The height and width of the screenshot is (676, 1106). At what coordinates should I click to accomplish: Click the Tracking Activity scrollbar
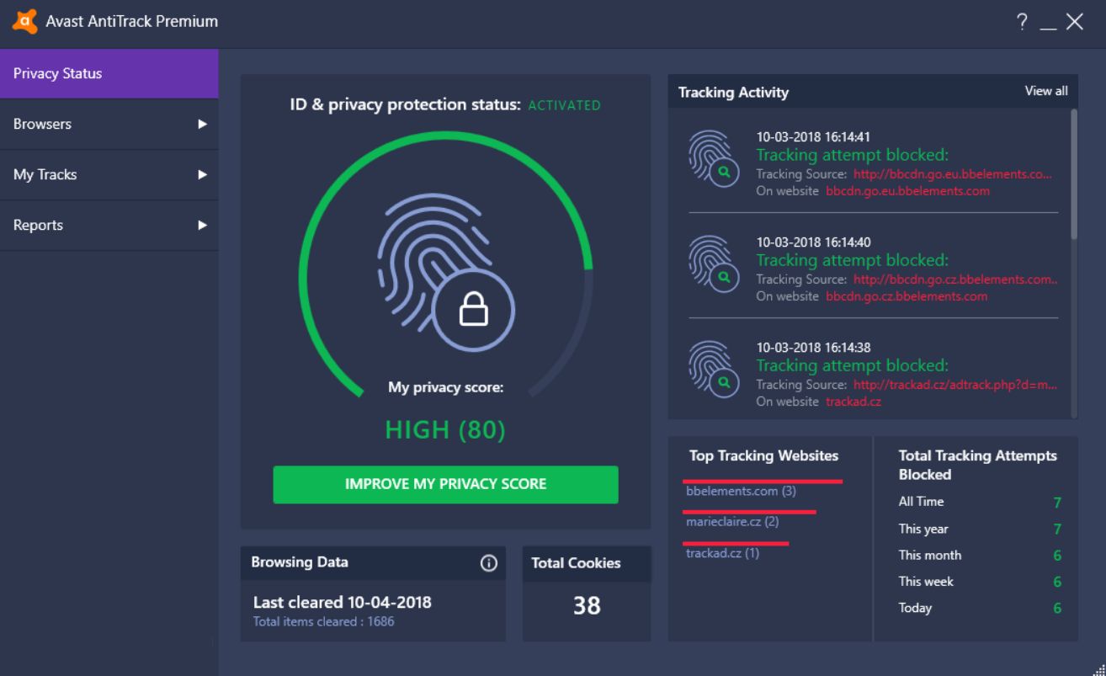1073,177
